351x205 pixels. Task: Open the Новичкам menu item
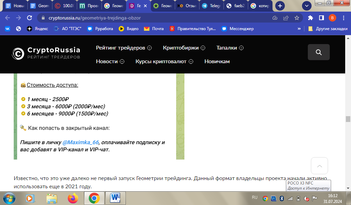tap(217, 61)
